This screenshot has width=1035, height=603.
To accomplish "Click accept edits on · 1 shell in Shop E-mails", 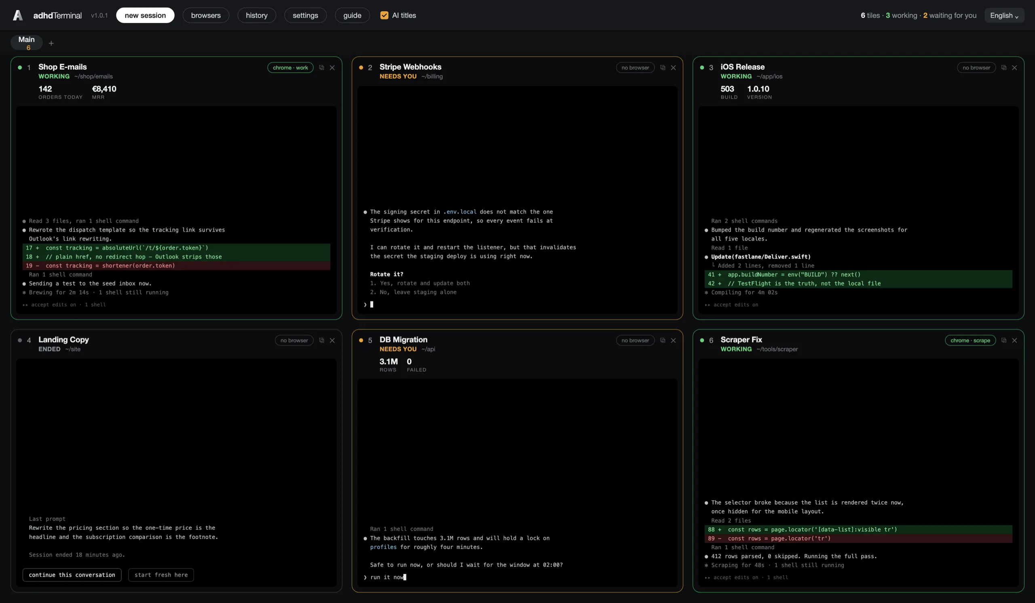I will coord(64,305).
